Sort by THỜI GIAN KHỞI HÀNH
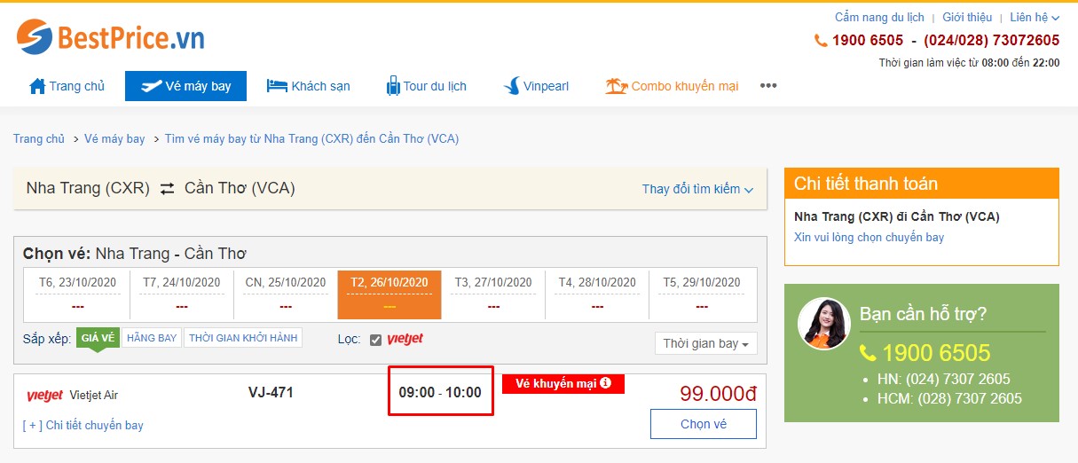The width and height of the screenshot is (1078, 463). point(243,338)
